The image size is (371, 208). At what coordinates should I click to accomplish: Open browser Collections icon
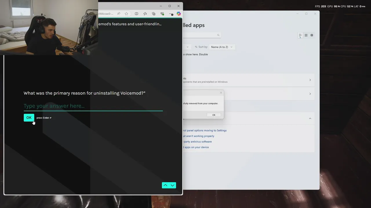(154, 14)
